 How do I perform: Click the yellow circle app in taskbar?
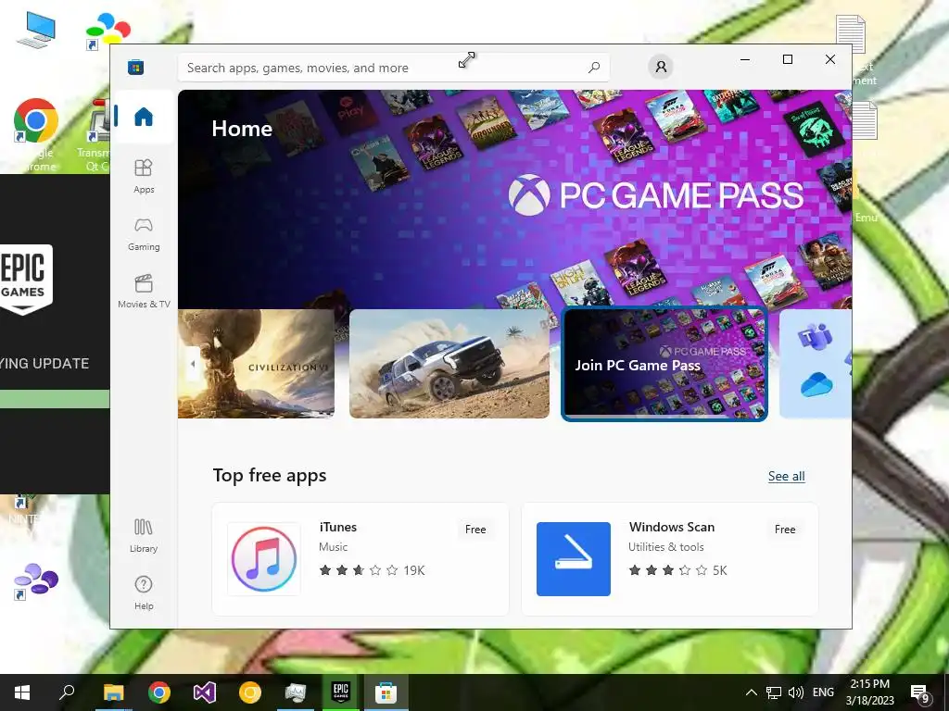[x=249, y=692]
